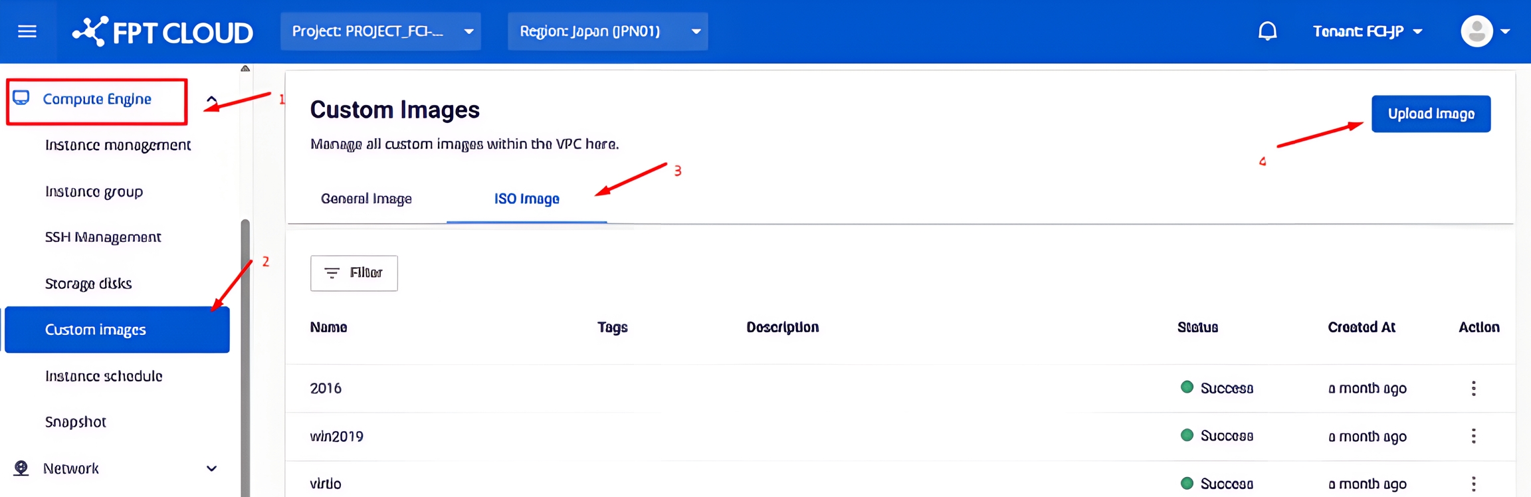This screenshot has height=497, width=1531.
Task: Select the ISO Image tab
Action: click(x=526, y=199)
